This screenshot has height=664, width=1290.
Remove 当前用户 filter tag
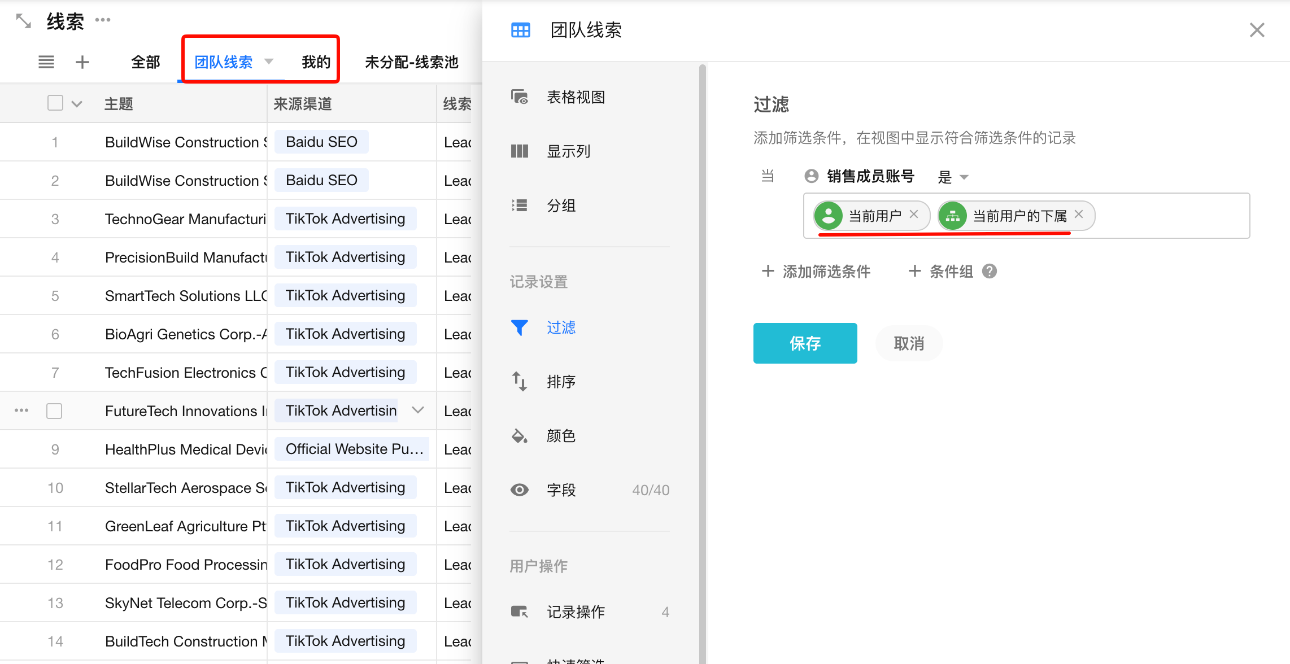(x=914, y=215)
